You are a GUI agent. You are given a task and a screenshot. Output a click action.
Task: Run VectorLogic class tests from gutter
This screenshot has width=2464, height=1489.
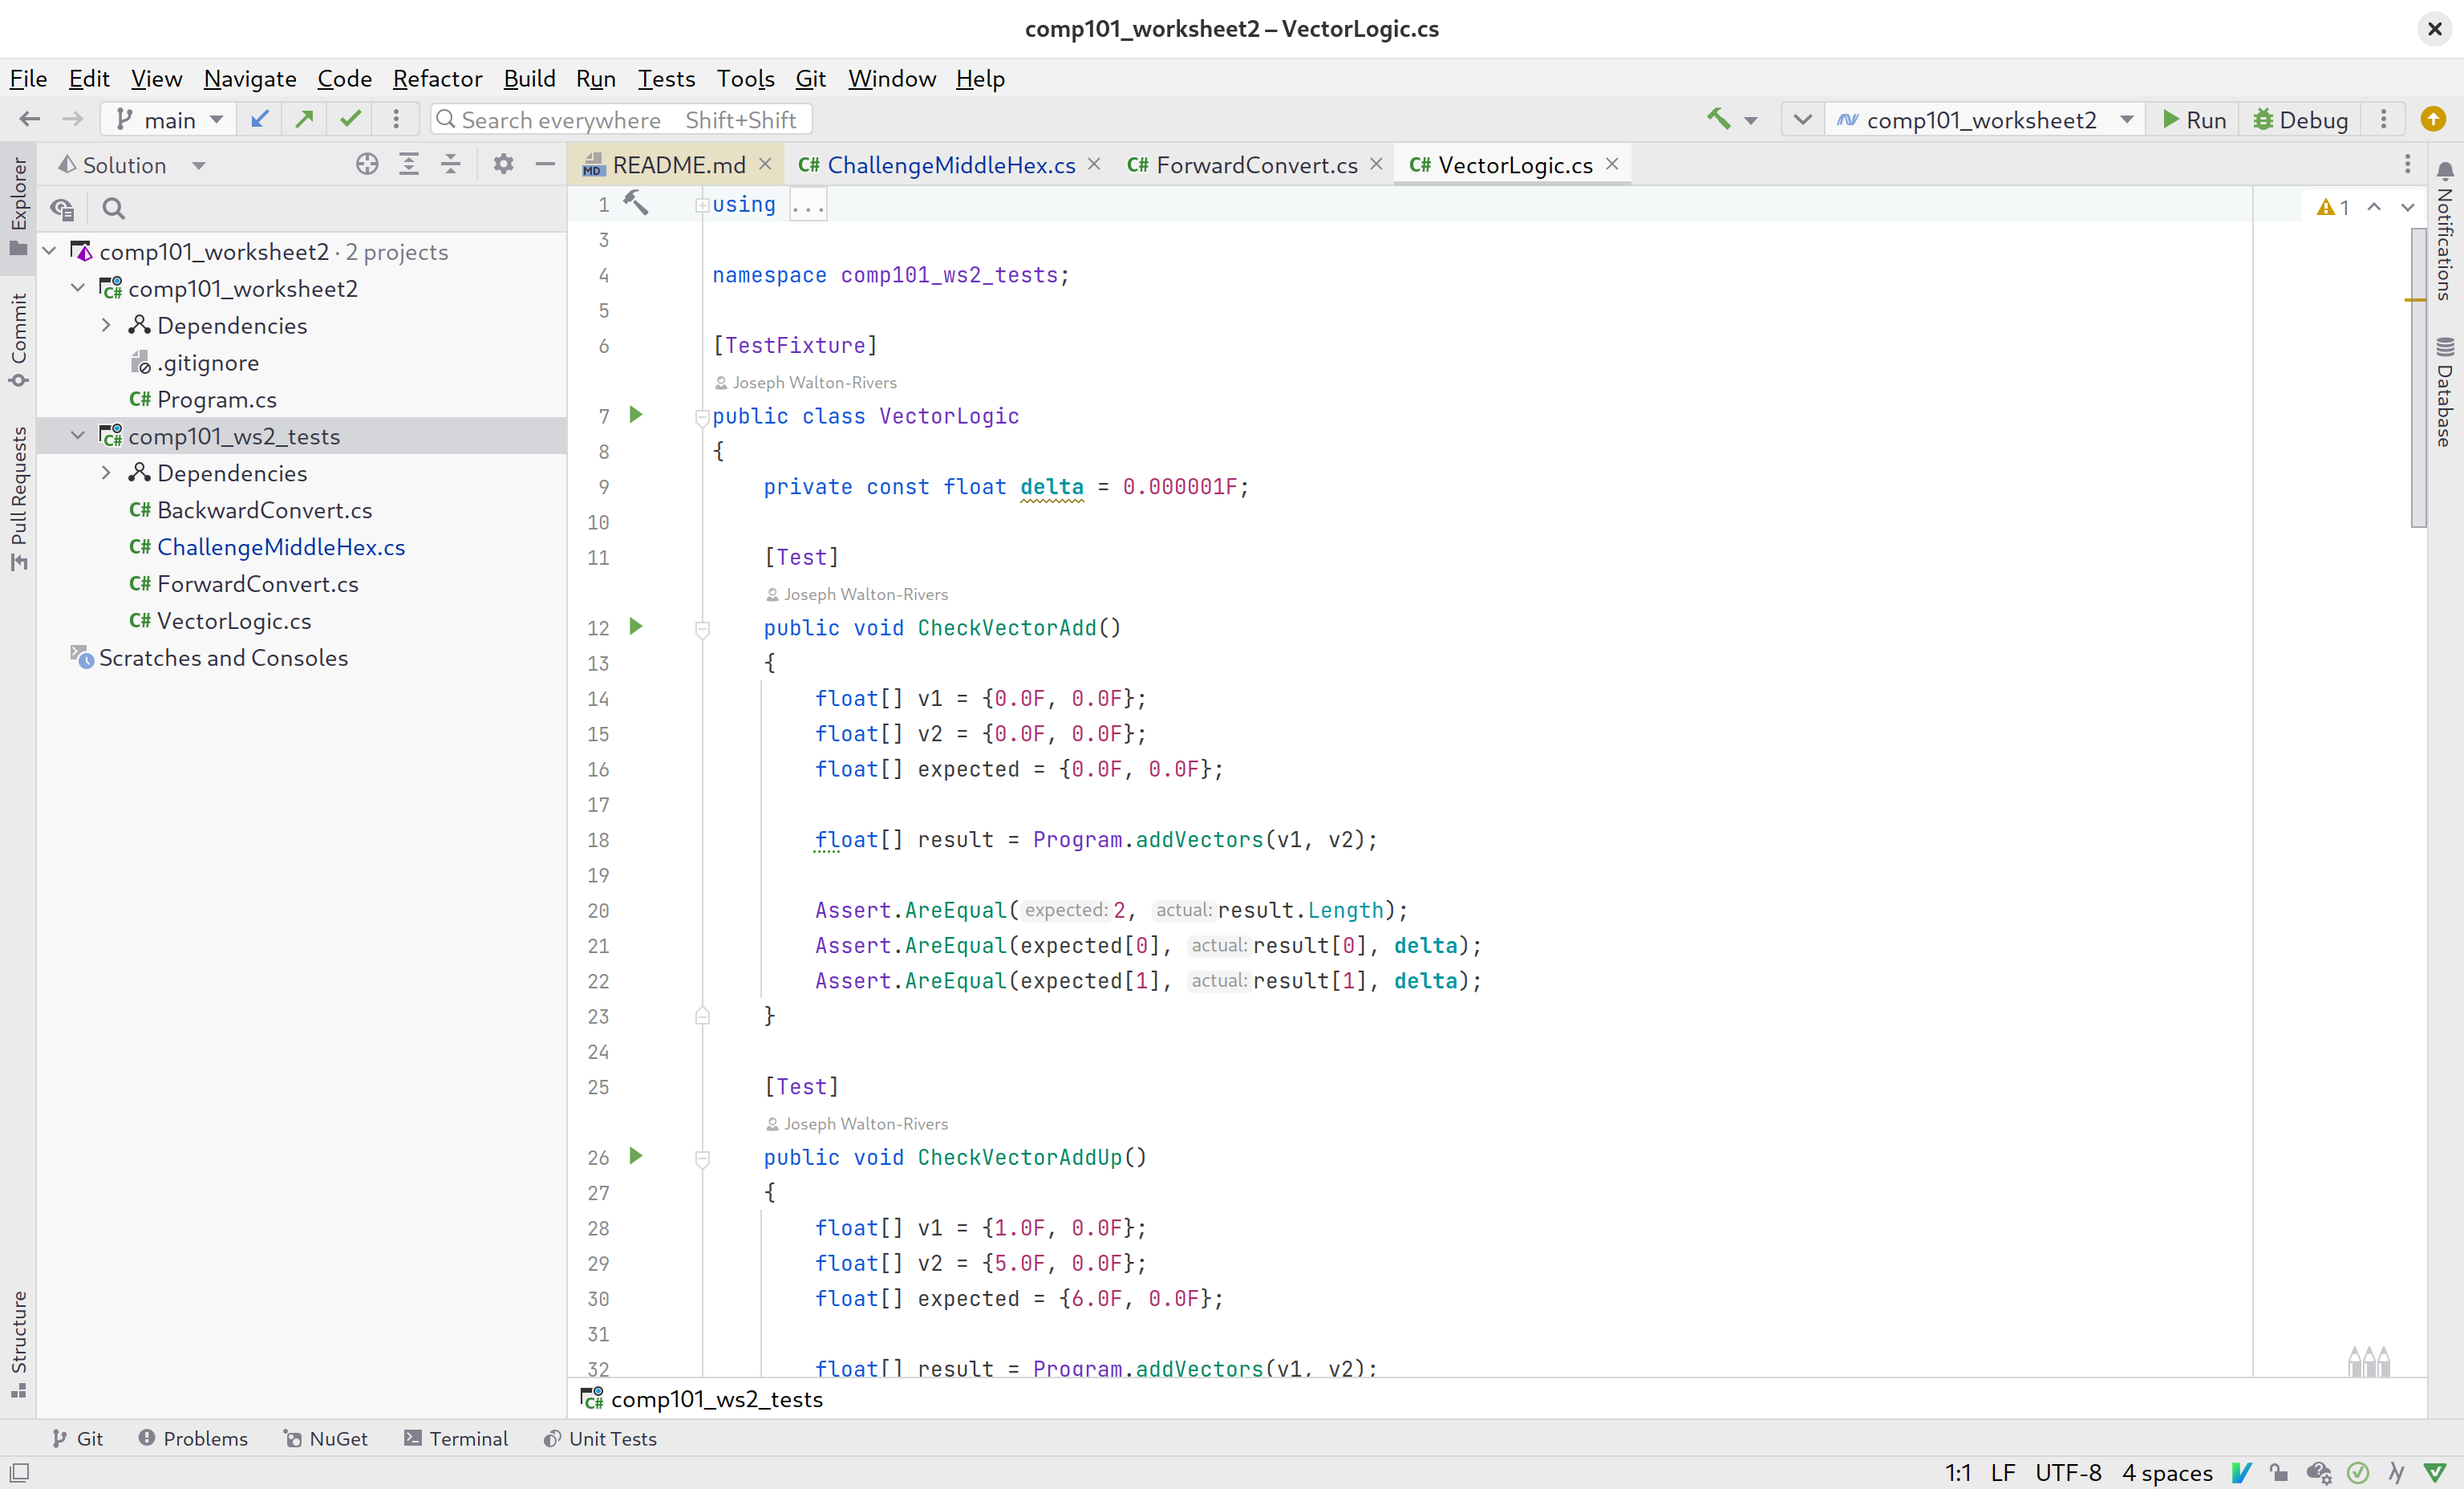point(636,415)
